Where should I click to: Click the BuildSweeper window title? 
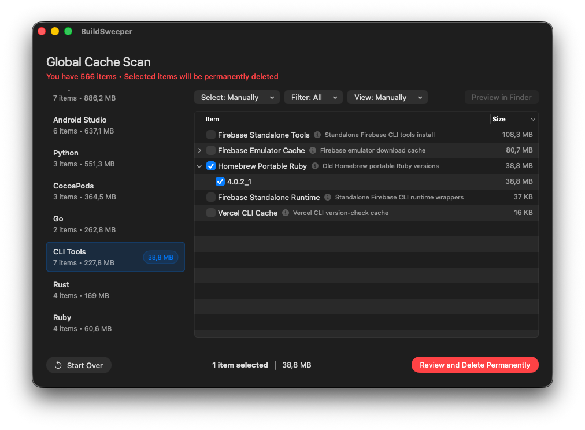[107, 31]
